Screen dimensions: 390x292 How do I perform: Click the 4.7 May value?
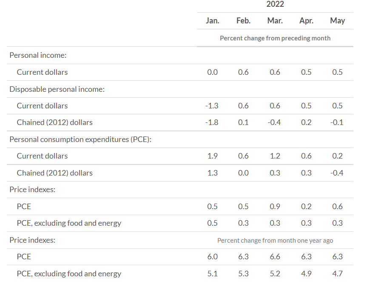337,274
